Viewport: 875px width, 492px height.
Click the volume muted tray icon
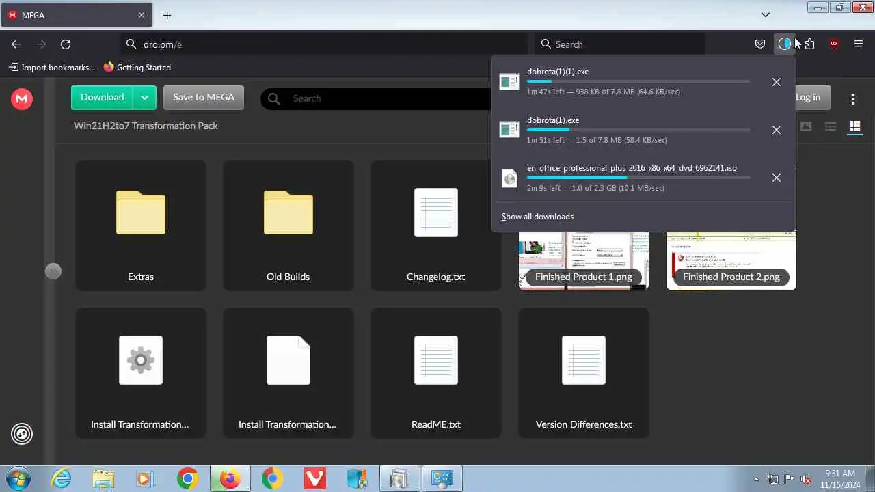click(x=806, y=479)
